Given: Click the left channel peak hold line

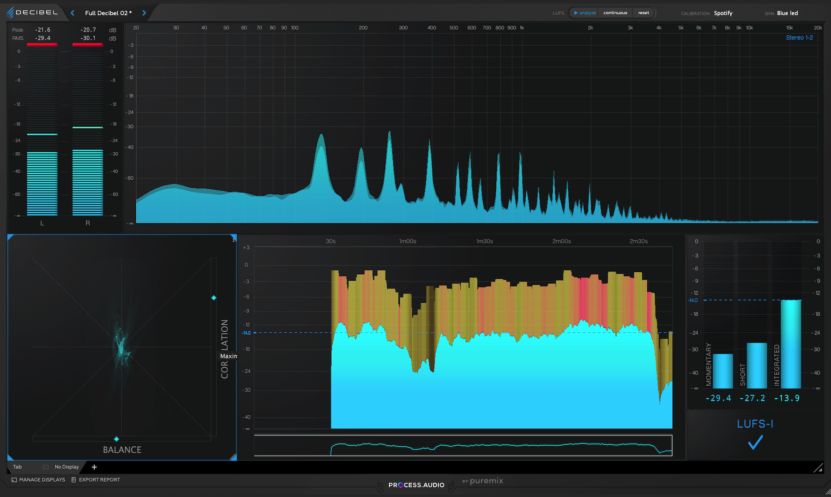Looking at the screenshot, I should (x=42, y=134).
